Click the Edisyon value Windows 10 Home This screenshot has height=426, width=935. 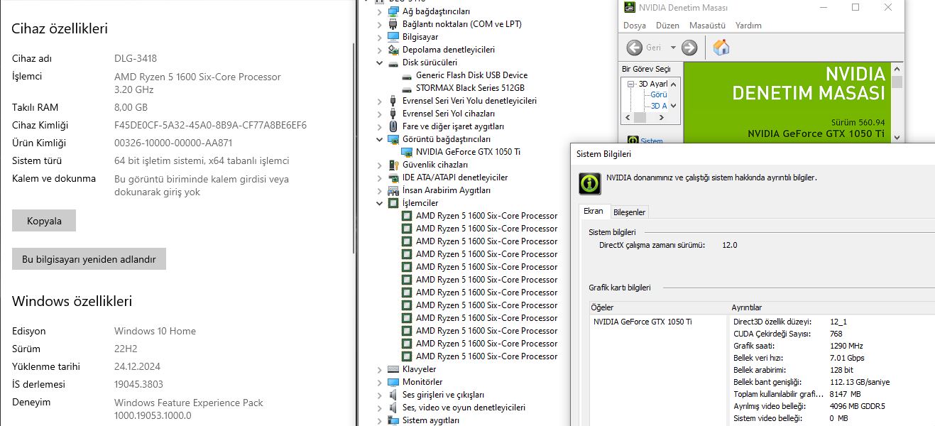pyautogui.click(x=155, y=331)
